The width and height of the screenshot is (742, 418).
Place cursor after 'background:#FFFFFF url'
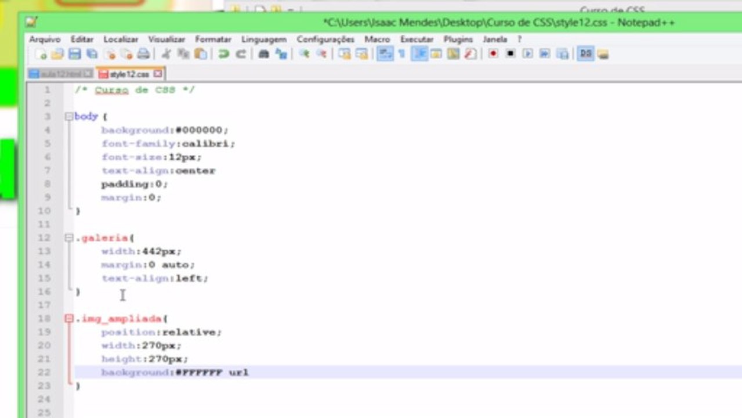249,373
